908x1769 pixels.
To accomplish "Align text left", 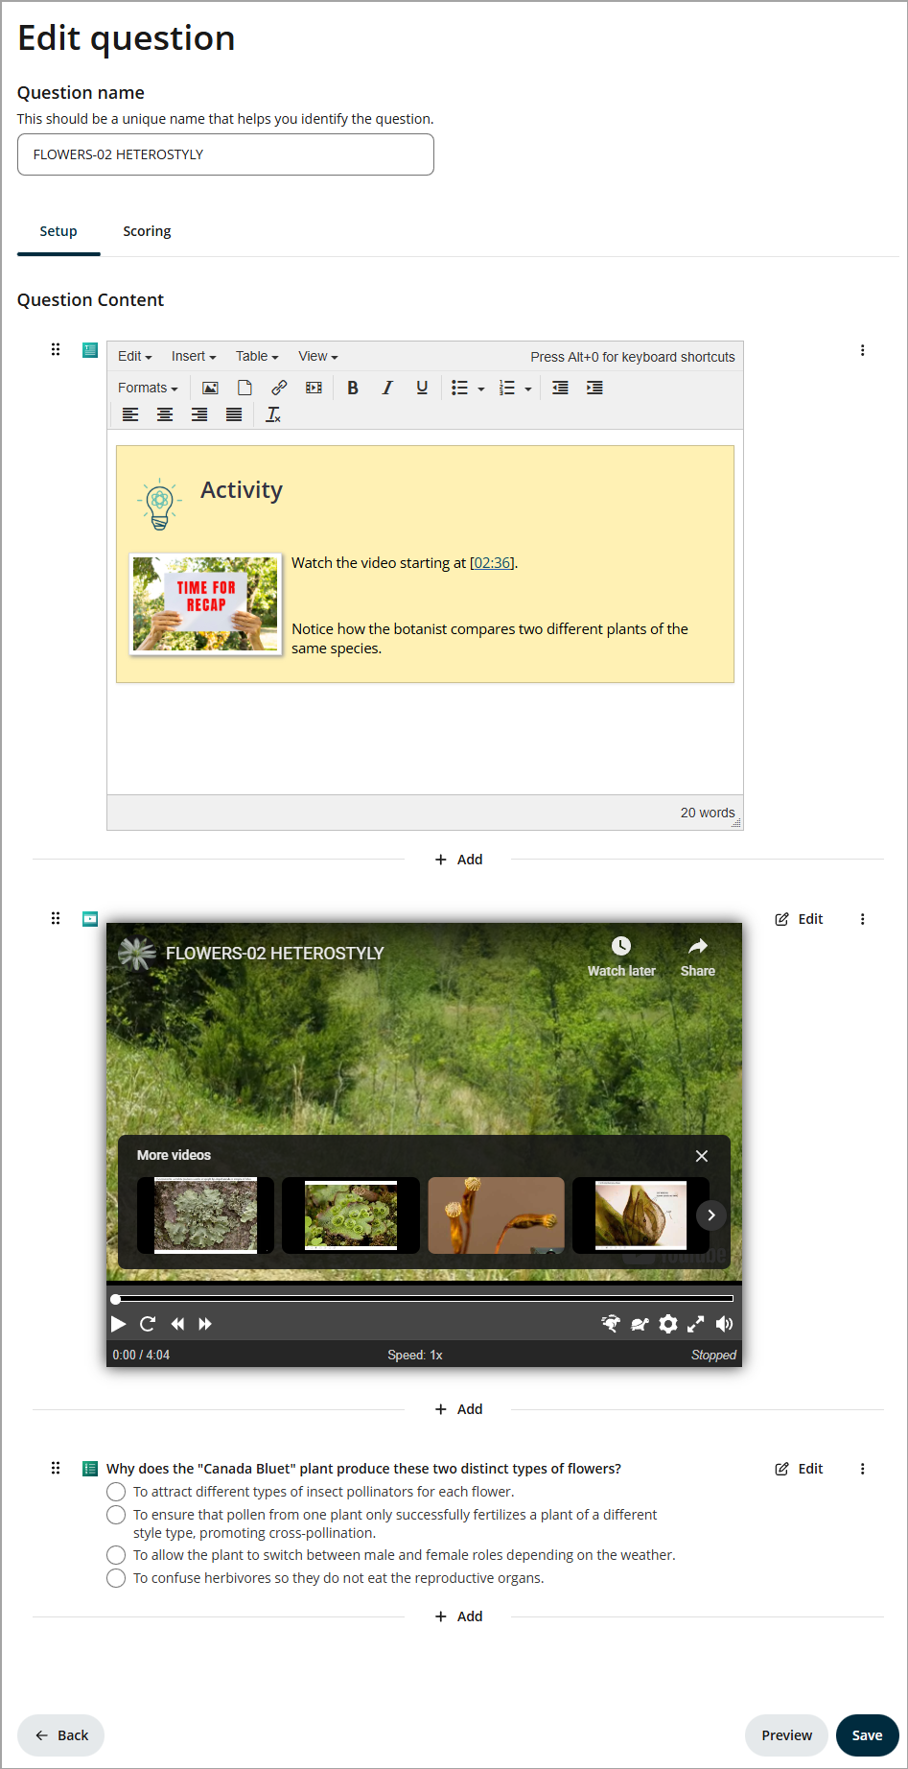I will point(130,414).
